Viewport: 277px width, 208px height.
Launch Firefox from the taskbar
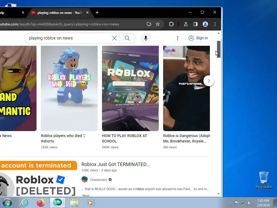(x=41, y=203)
